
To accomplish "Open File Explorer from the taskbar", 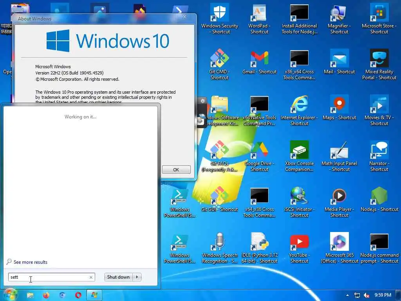I will [30, 295].
